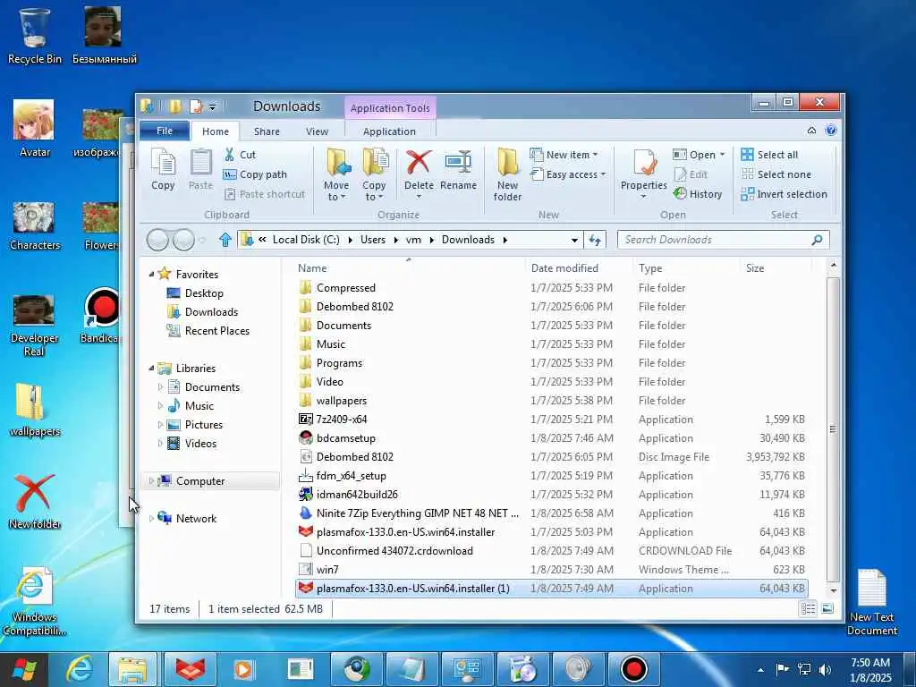Click Select all in ribbon
This screenshot has height=687, width=916.
[x=769, y=155]
